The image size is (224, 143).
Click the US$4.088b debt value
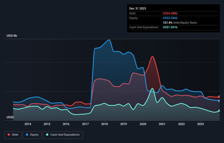click(170, 13)
